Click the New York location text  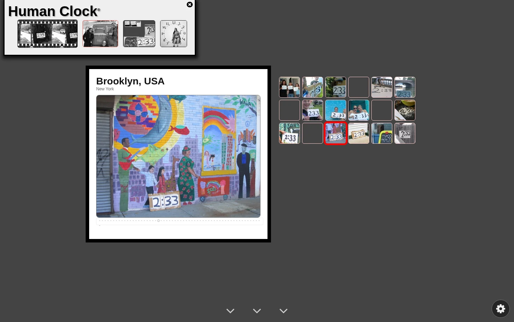(105, 89)
